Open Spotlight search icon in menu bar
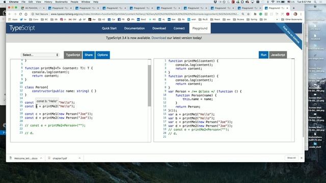 315,2
